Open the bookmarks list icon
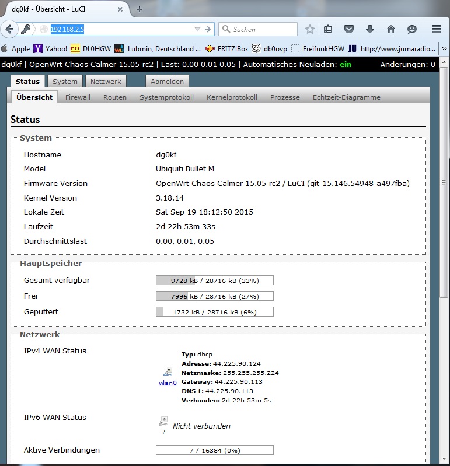The height and width of the screenshot is (466, 450). (328, 29)
